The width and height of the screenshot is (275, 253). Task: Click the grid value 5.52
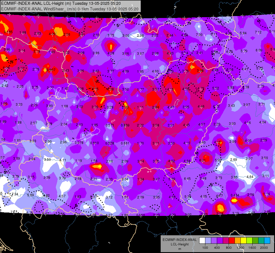click(x=215, y=88)
